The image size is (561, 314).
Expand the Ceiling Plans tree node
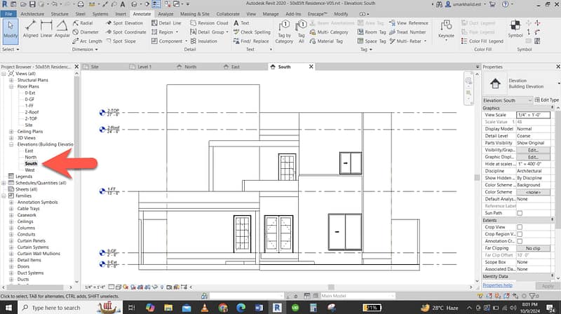click(11, 131)
